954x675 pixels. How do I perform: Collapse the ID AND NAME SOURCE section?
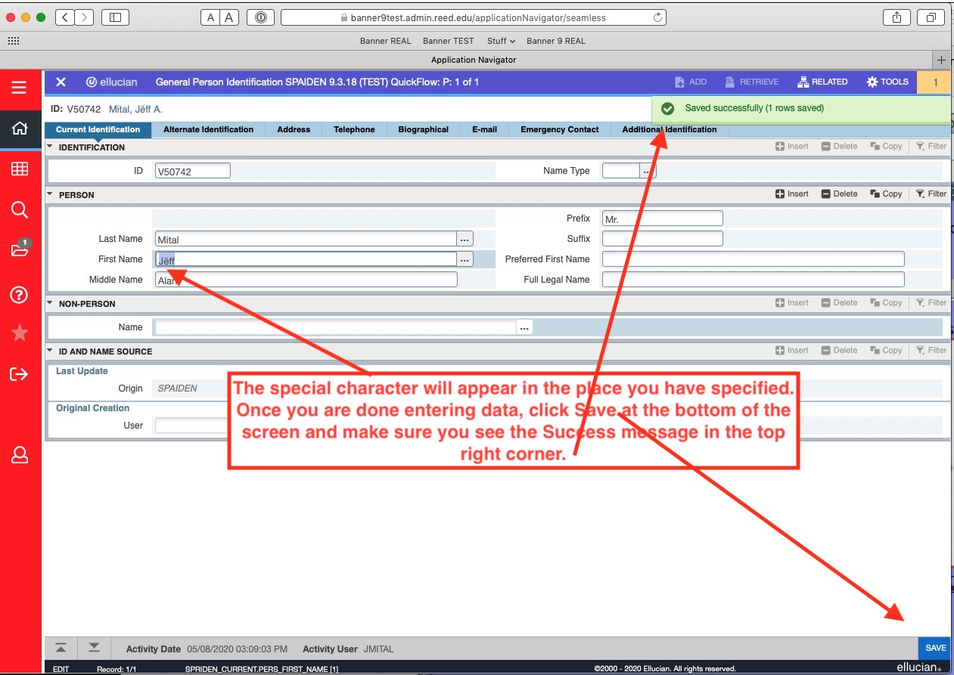click(50, 351)
